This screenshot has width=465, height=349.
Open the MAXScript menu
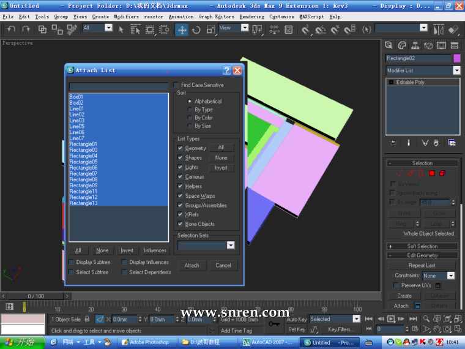pyautogui.click(x=311, y=17)
